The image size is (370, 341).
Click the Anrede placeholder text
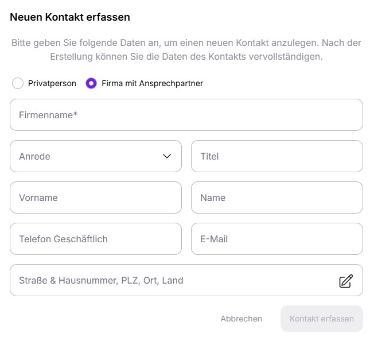pos(34,156)
